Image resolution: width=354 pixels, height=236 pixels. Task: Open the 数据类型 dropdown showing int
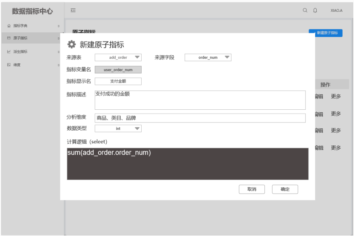118,128
